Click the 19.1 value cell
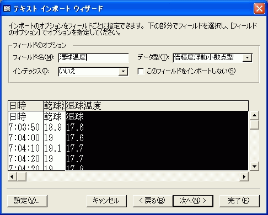The image size is (268, 215). (54, 148)
